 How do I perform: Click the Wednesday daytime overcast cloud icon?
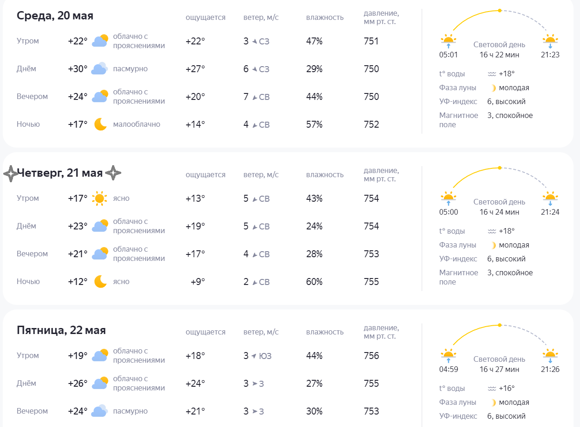[x=100, y=68]
